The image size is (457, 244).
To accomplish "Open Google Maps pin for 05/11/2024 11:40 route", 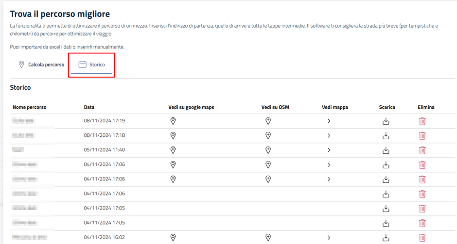I will 173,150.
